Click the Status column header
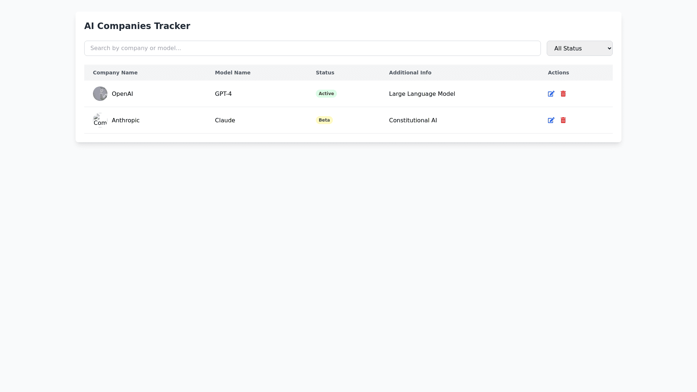Image resolution: width=697 pixels, height=392 pixels. pyautogui.click(x=325, y=73)
